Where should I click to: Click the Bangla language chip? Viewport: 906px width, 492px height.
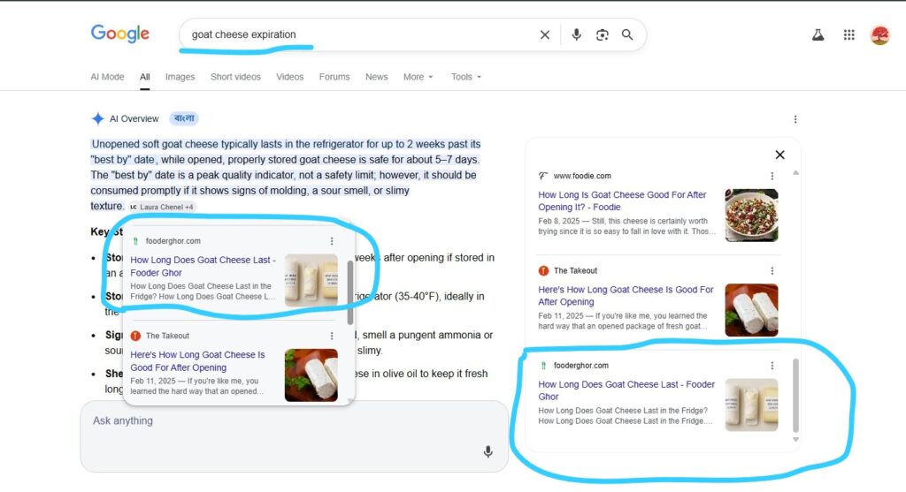(x=184, y=118)
